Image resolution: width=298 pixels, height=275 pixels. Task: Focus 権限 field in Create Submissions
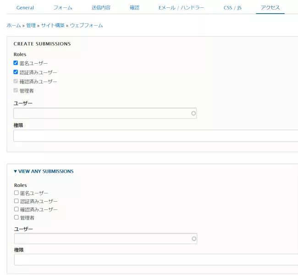(x=156, y=136)
